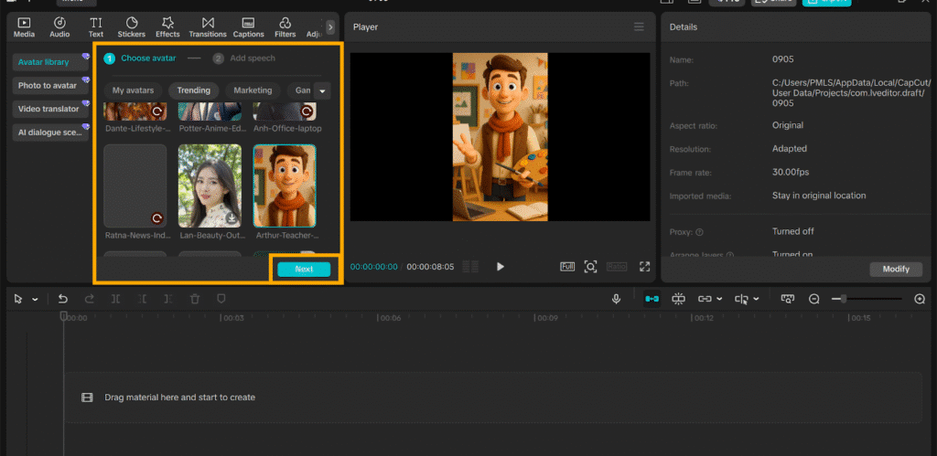This screenshot has width=937, height=456.
Task: Click the marker shield icon
Action: [x=221, y=299]
